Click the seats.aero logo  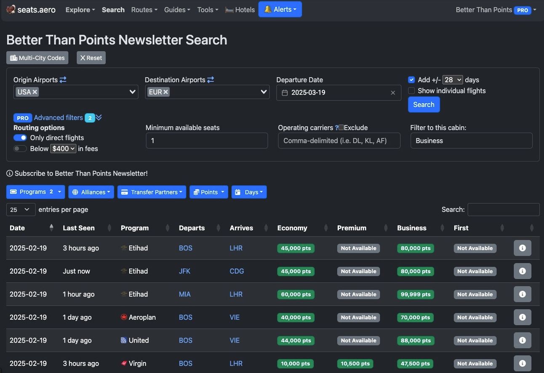click(x=31, y=10)
